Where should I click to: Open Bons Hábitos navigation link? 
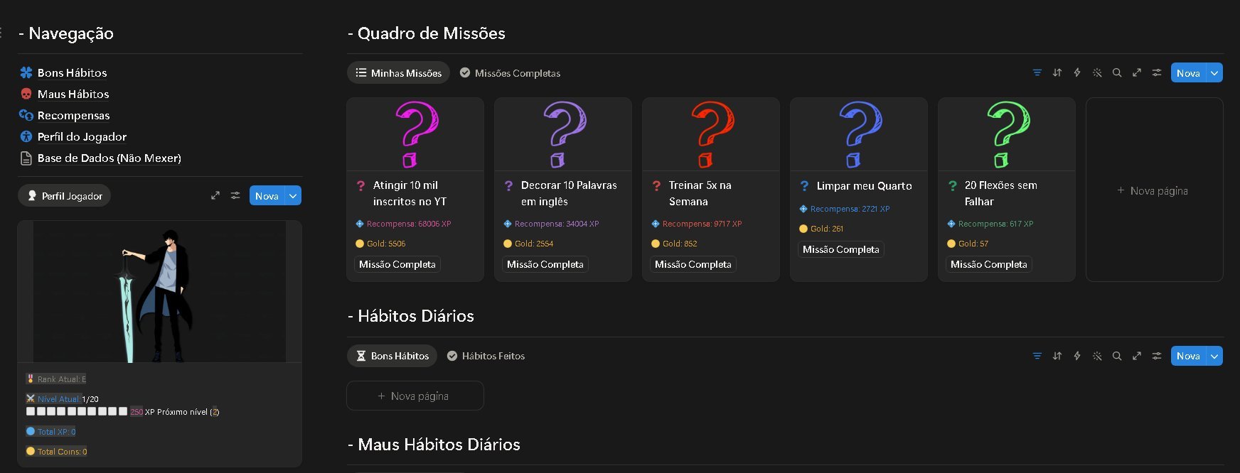tap(72, 72)
